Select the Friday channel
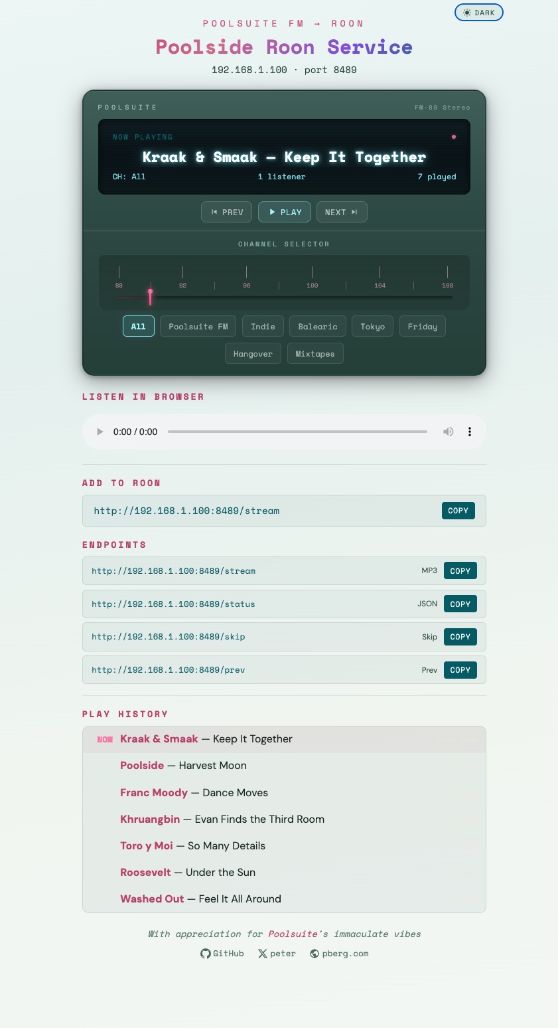The height and width of the screenshot is (1028, 558). pyautogui.click(x=422, y=326)
